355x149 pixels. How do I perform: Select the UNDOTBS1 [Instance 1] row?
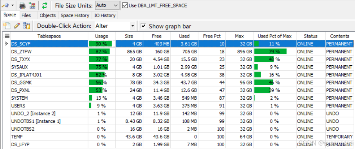pyautogui.click(x=182, y=121)
